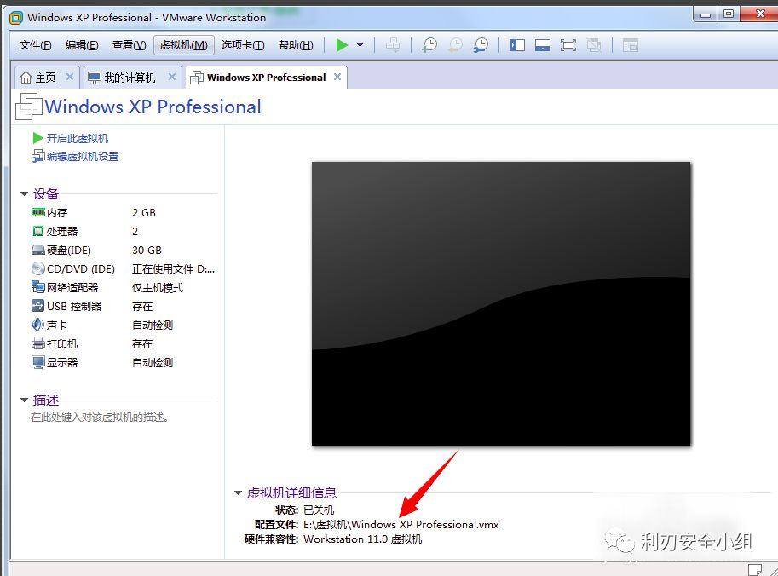The height and width of the screenshot is (576, 778).
Task: Click the full screen mode icon
Action: [x=568, y=46]
